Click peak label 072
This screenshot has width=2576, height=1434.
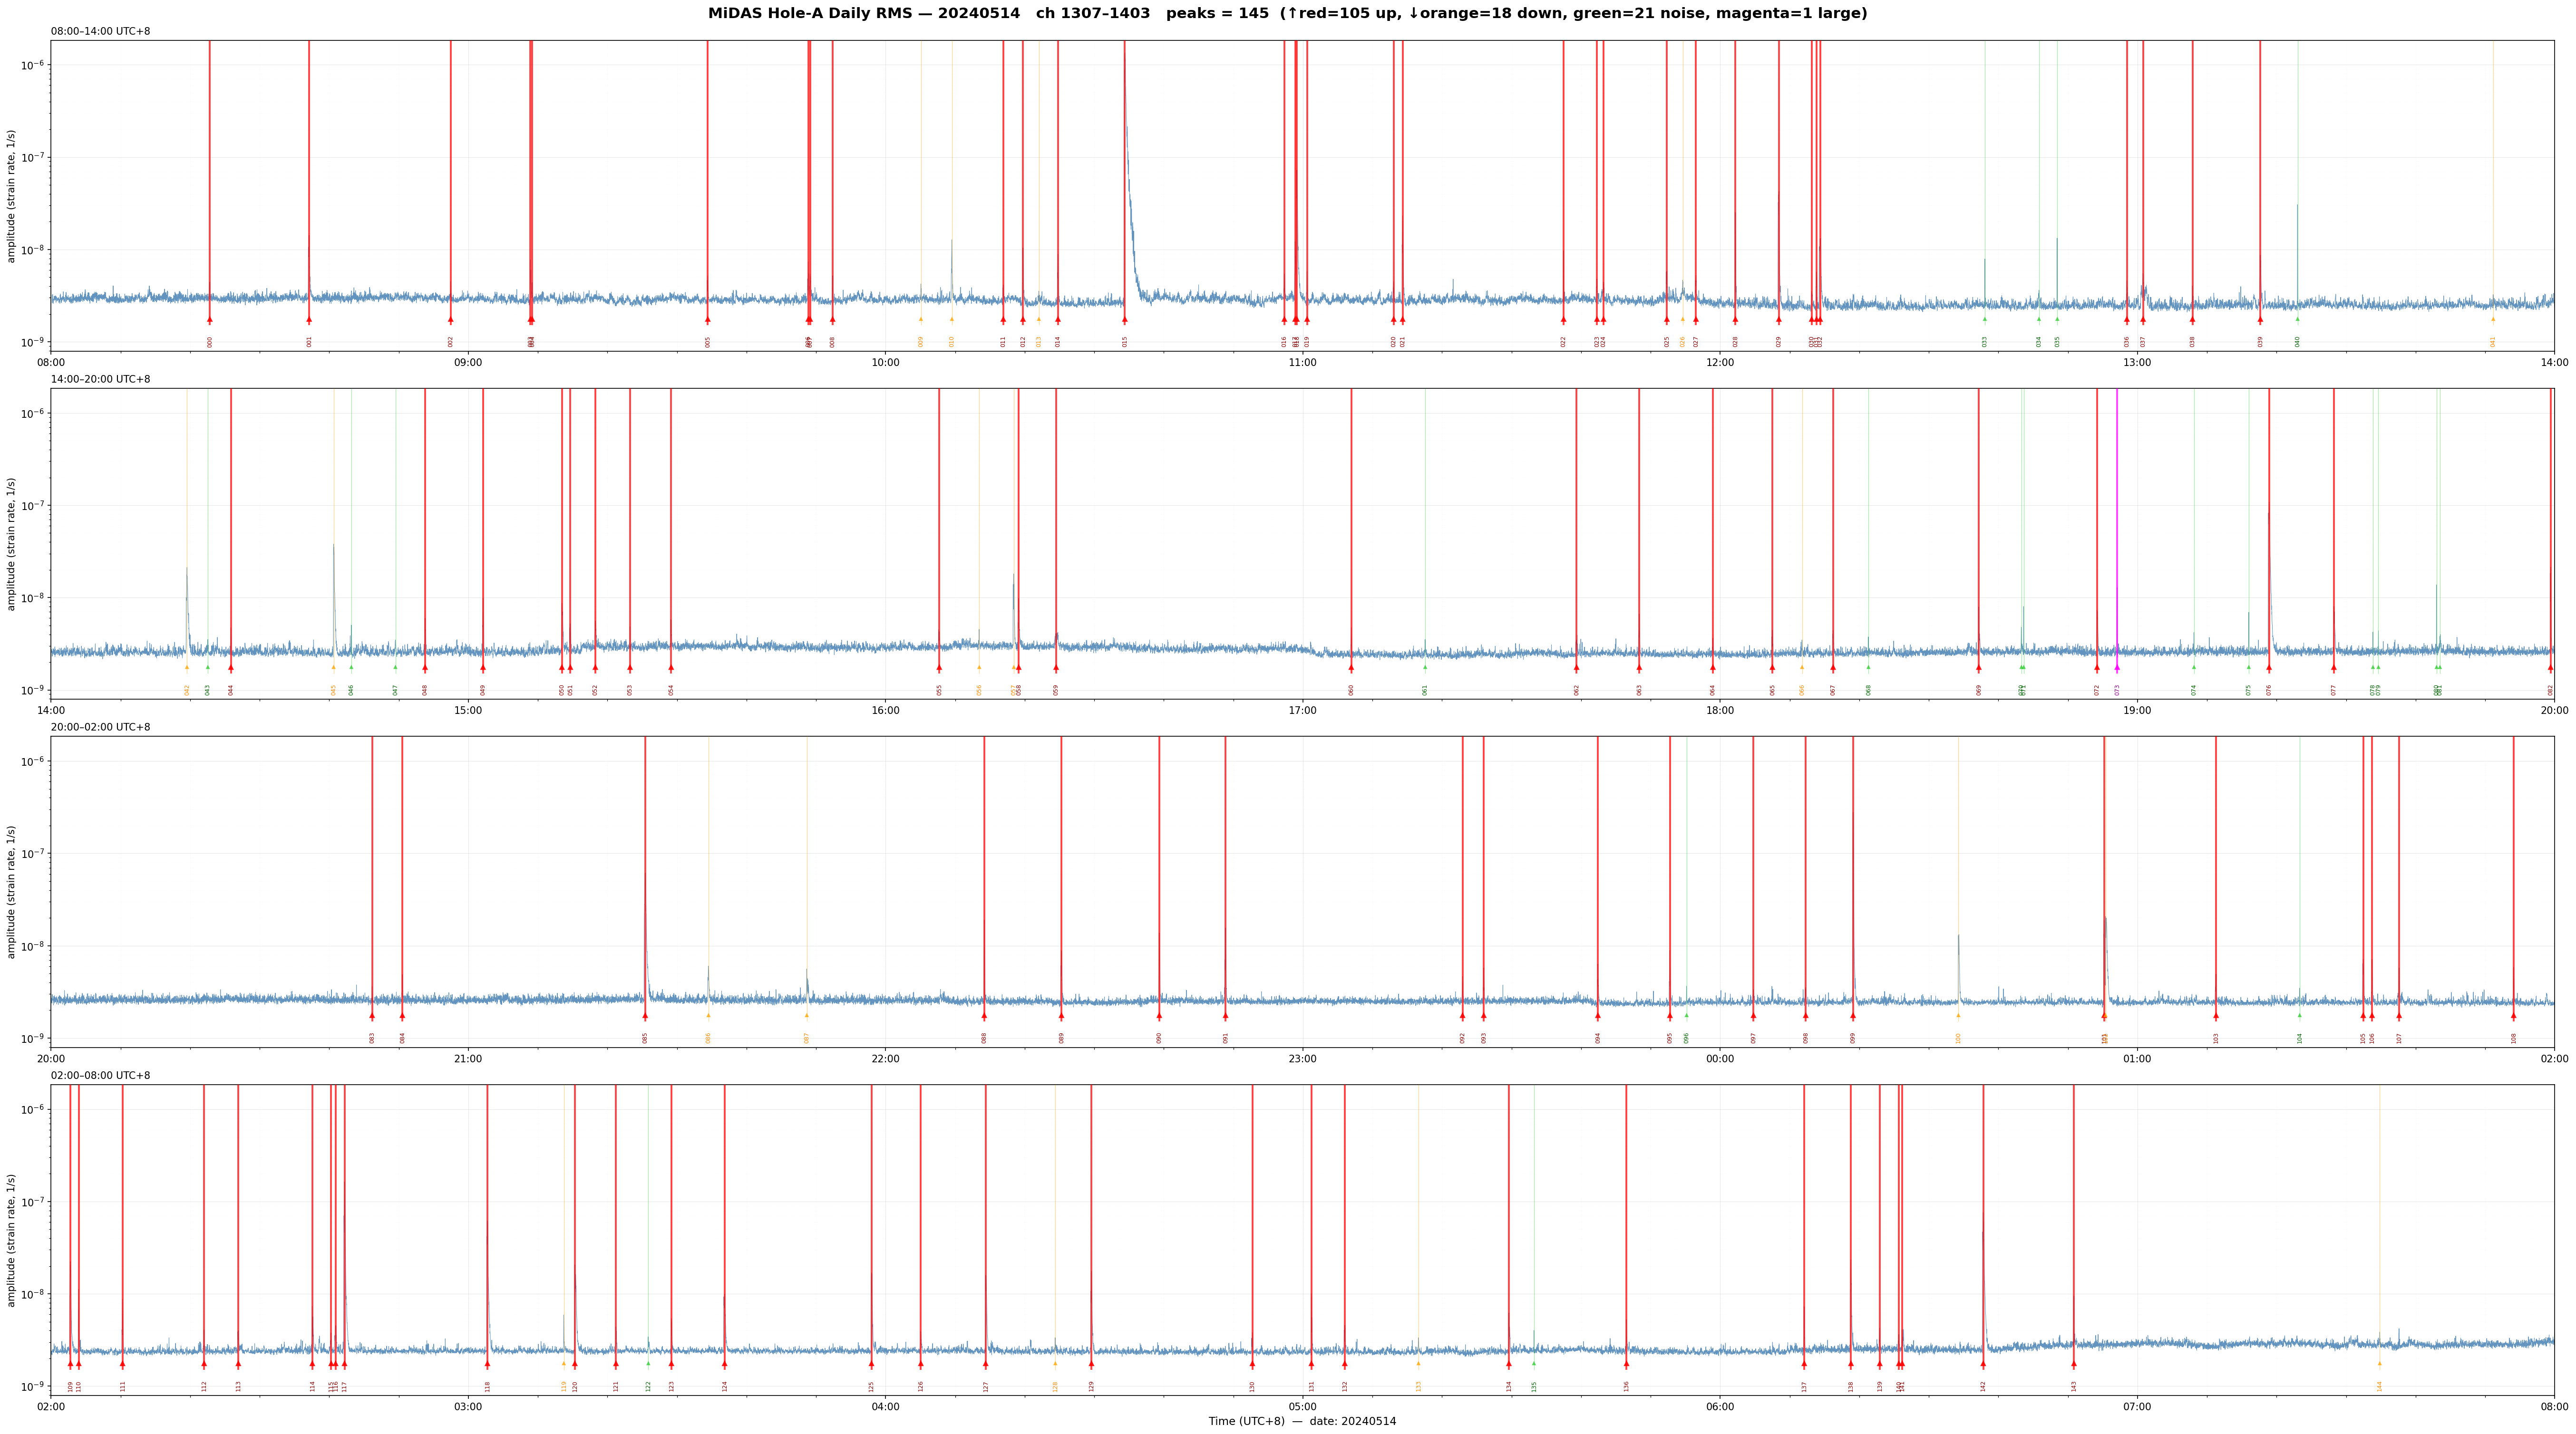click(x=2098, y=690)
